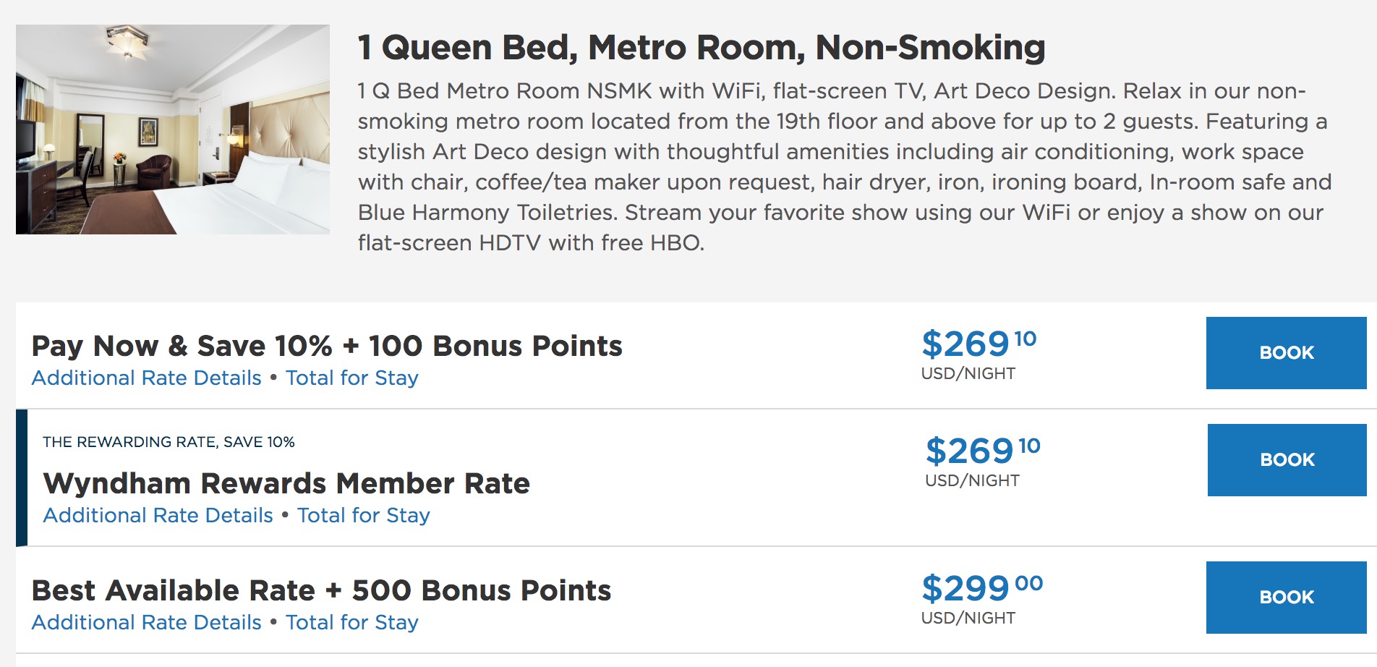Click USD/NIGHT label under the $299 price
The width and height of the screenshot is (1377, 667).
pos(968,619)
